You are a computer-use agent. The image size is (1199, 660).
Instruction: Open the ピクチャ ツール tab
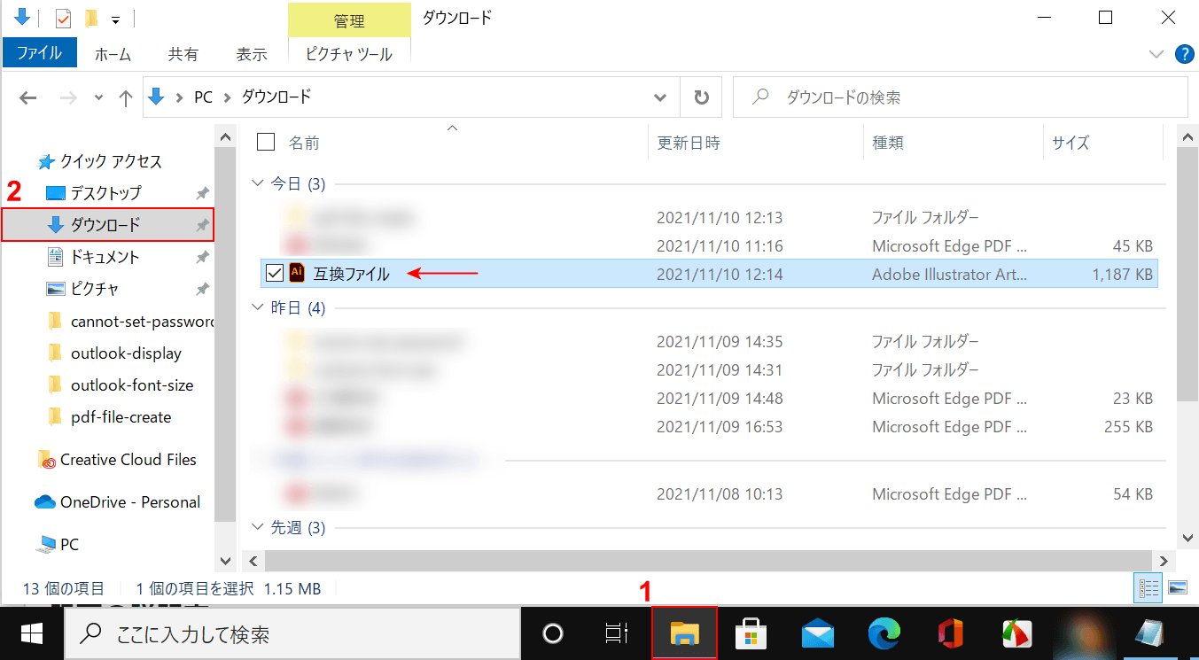349,54
